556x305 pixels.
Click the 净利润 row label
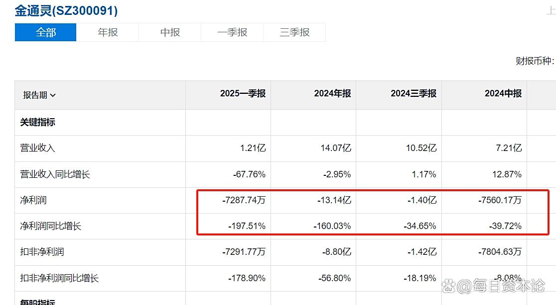click(x=33, y=200)
